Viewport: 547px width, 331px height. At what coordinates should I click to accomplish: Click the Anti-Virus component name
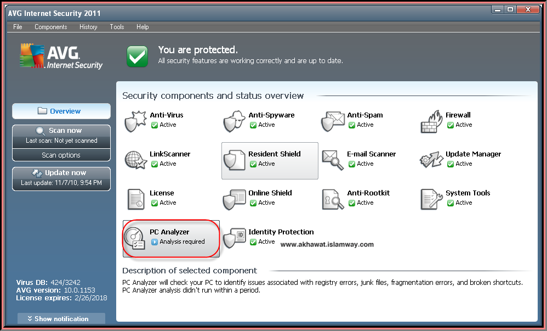click(x=167, y=115)
